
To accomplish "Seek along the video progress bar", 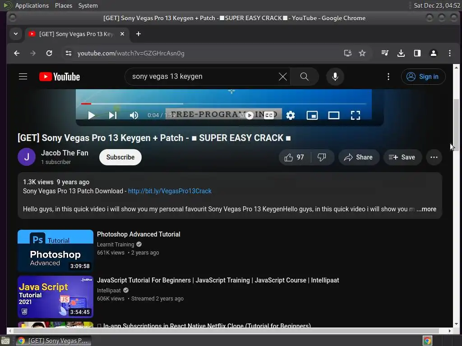I will pos(224,104).
